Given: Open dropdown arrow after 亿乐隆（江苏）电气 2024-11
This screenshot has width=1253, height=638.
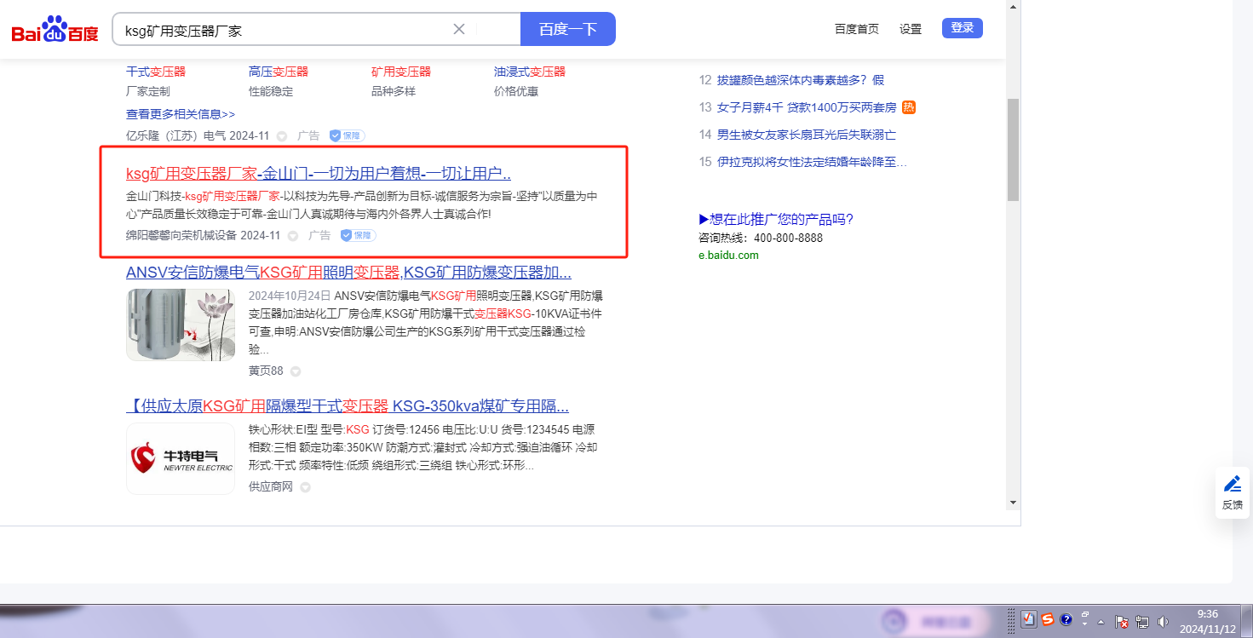Looking at the screenshot, I should (282, 136).
